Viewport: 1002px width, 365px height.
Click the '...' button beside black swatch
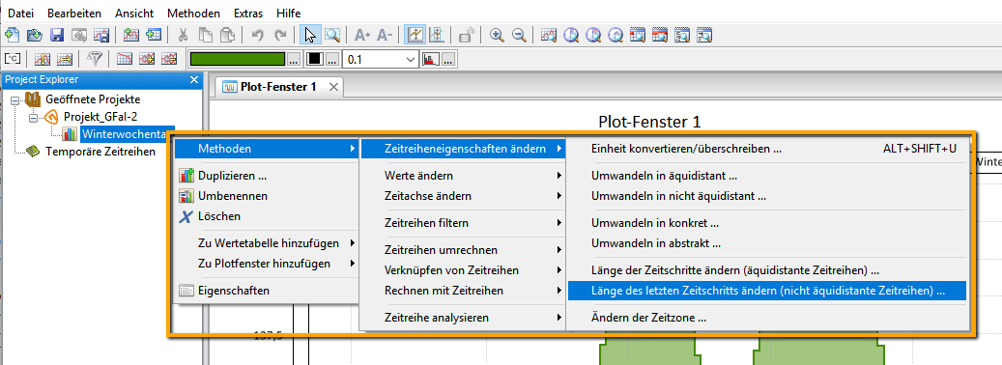click(x=332, y=59)
